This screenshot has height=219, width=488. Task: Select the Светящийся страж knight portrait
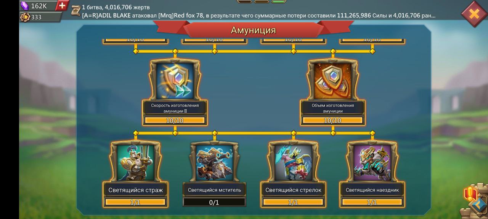135,162
